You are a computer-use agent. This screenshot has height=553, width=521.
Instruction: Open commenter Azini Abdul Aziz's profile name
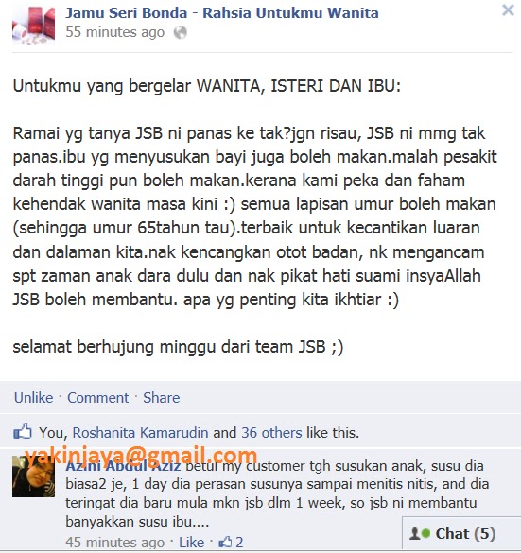point(123,466)
